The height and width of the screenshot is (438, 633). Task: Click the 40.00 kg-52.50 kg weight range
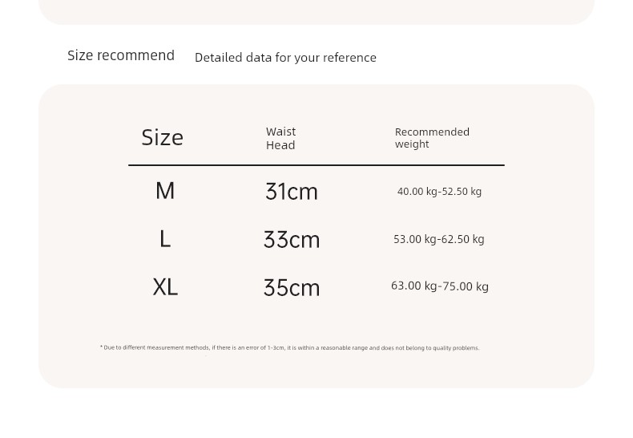[x=439, y=192]
